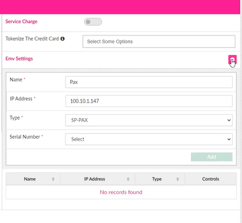Click the Emv Settings section title
The image size is (242, 223).
[x=19, y=59]
